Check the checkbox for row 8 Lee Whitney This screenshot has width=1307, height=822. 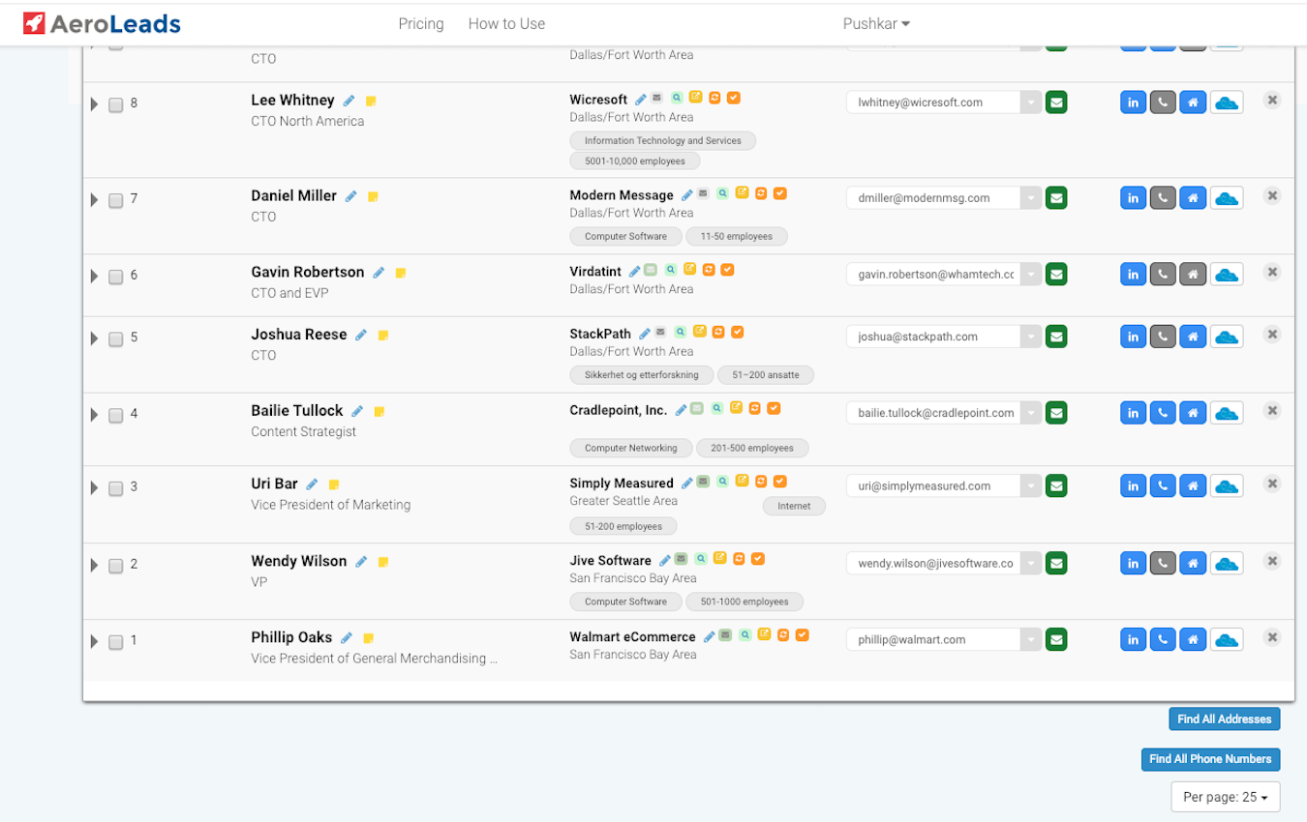pos(116,103)
